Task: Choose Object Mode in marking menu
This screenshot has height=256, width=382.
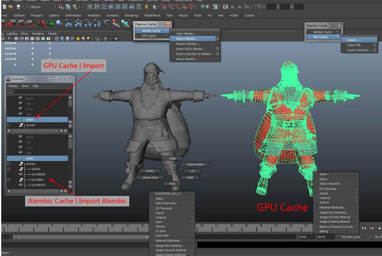Action: tap(195, 164)
